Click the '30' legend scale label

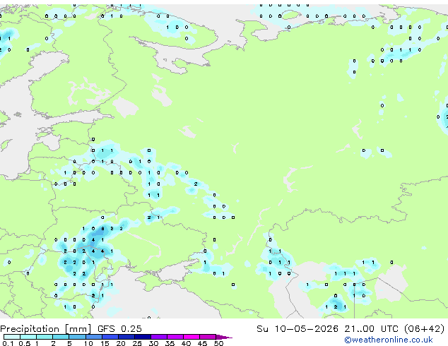point(153,343)
